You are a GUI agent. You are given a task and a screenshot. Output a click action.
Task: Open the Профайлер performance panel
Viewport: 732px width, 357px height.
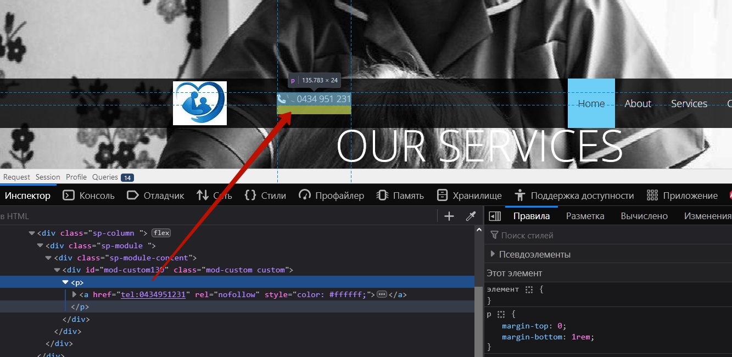pos(331,196)
